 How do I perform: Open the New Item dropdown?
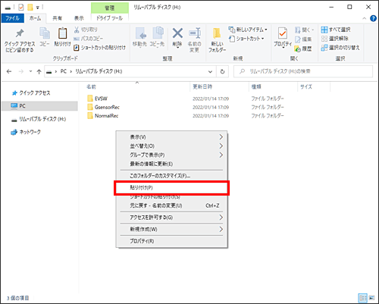(x=248, y=30)
